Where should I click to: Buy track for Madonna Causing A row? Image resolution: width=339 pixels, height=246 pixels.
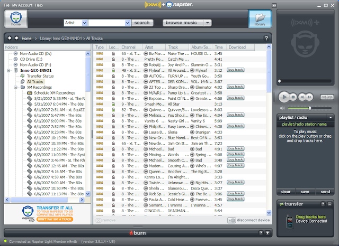tap(235, 165)
